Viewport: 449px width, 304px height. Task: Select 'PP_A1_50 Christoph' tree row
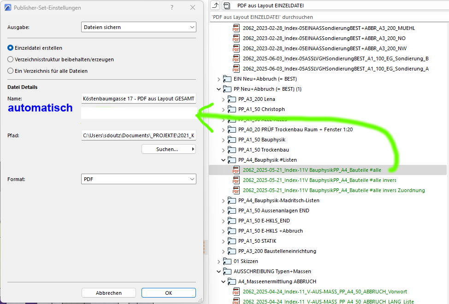[x=261, y=109]
